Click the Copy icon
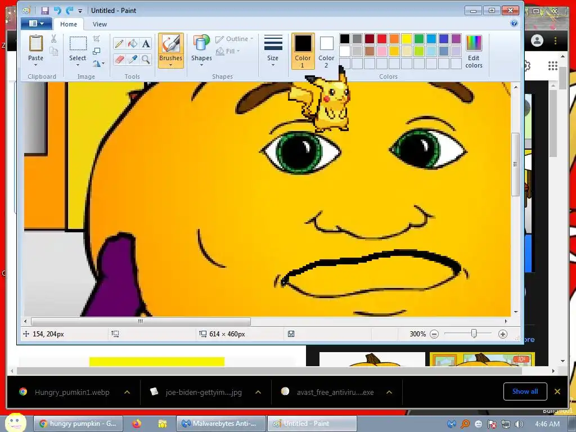 53,51
